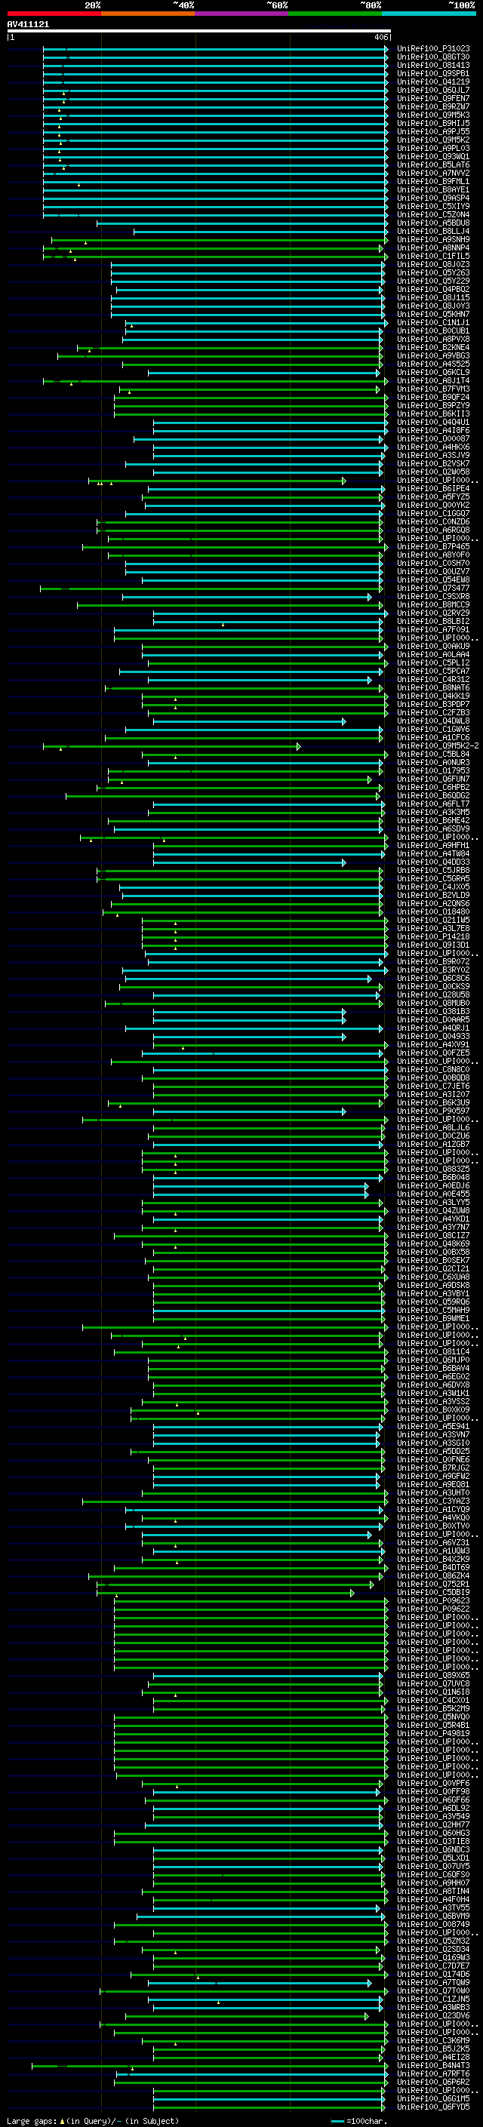Viewport: 483px width, 2127px height.
Task: Open hit UniRef100_A4TW84
Action: pos(432,854)
